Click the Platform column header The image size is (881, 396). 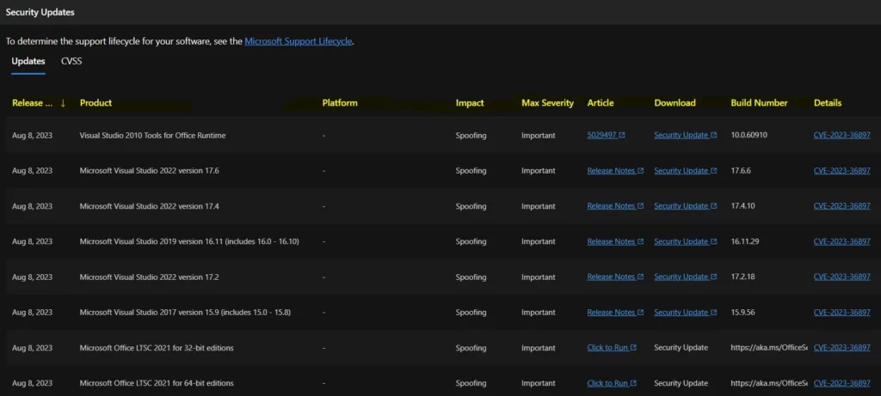339,102
